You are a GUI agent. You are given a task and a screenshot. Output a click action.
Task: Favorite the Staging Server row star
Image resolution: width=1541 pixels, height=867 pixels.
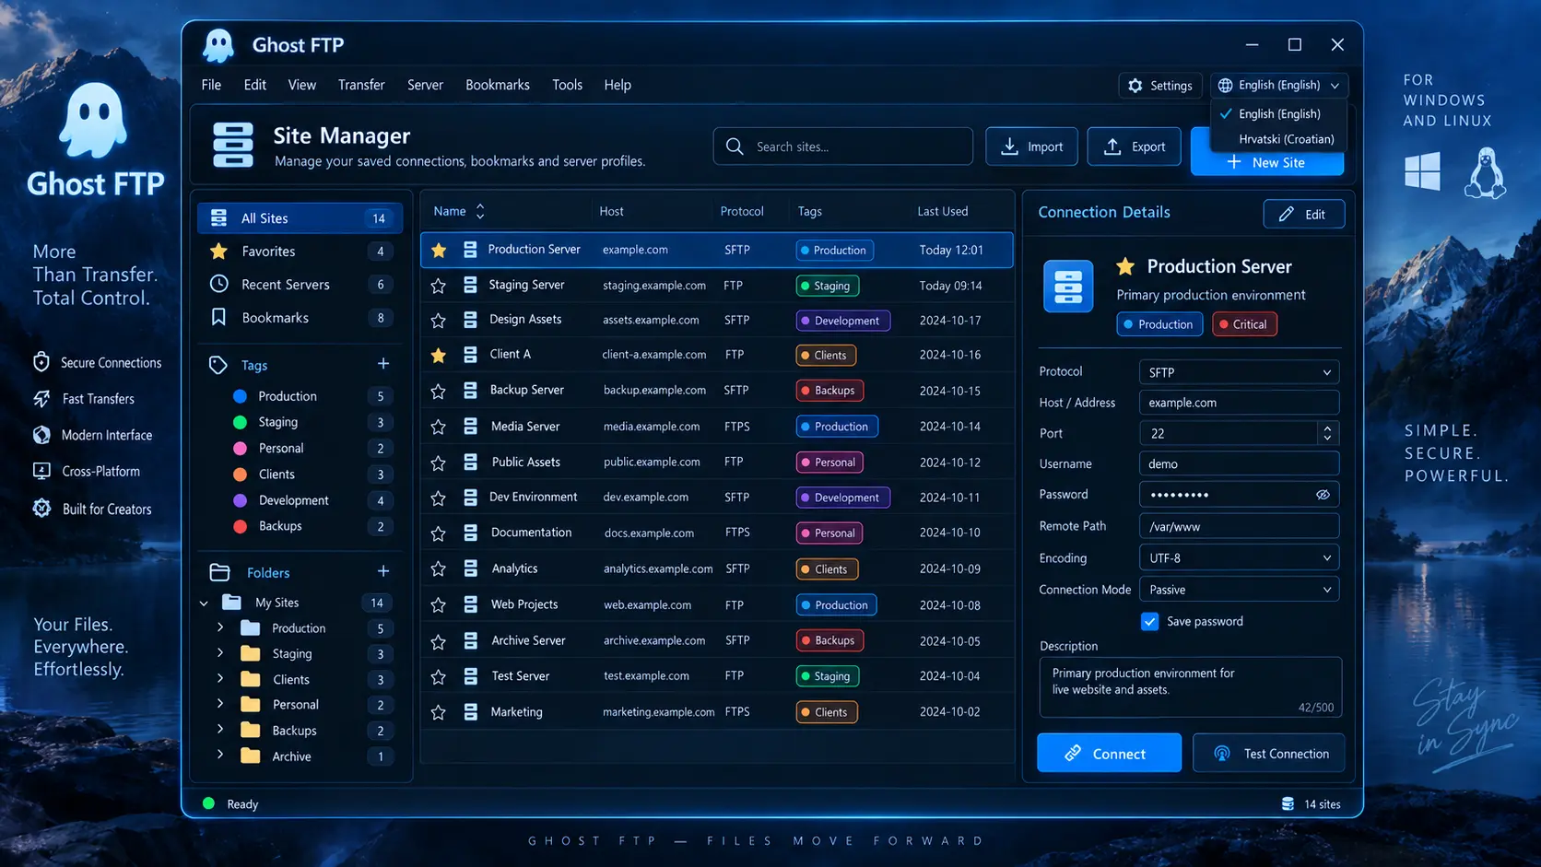tap(439, 286)
